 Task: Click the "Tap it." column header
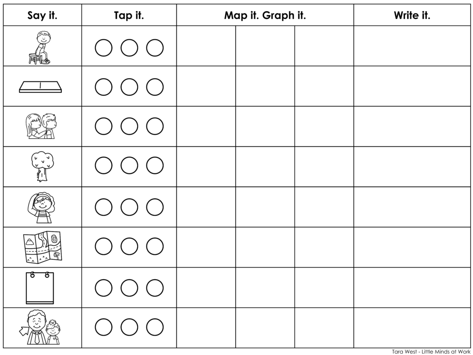tap(129, 15)
